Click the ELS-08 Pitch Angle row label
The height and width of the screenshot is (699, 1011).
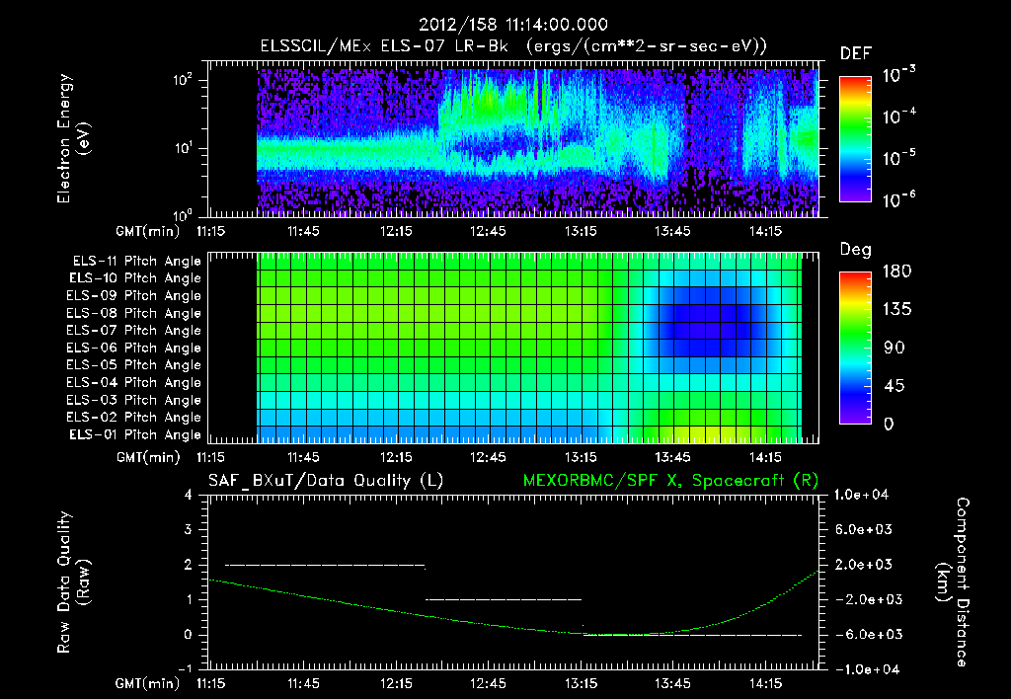pos(133,313)
